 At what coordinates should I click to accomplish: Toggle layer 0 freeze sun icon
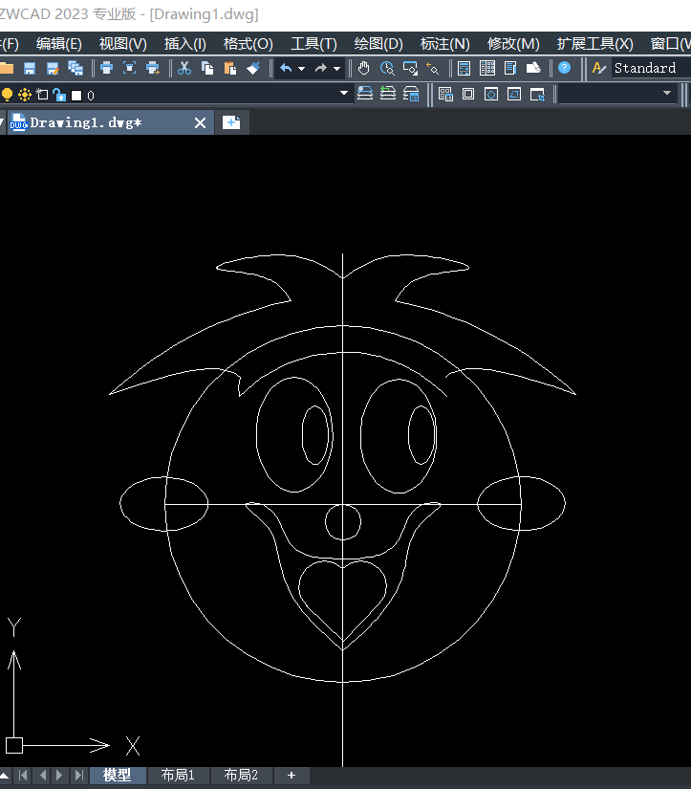pyautogui.click(x=24, y=95)
